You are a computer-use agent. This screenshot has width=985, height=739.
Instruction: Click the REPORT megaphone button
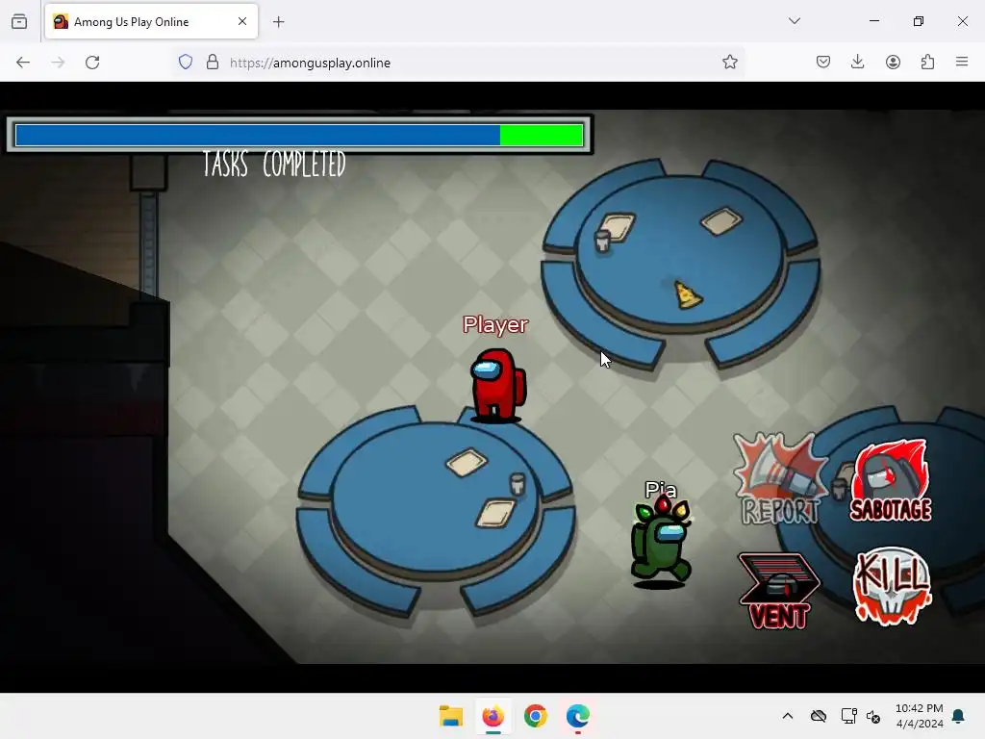[779, 479]
